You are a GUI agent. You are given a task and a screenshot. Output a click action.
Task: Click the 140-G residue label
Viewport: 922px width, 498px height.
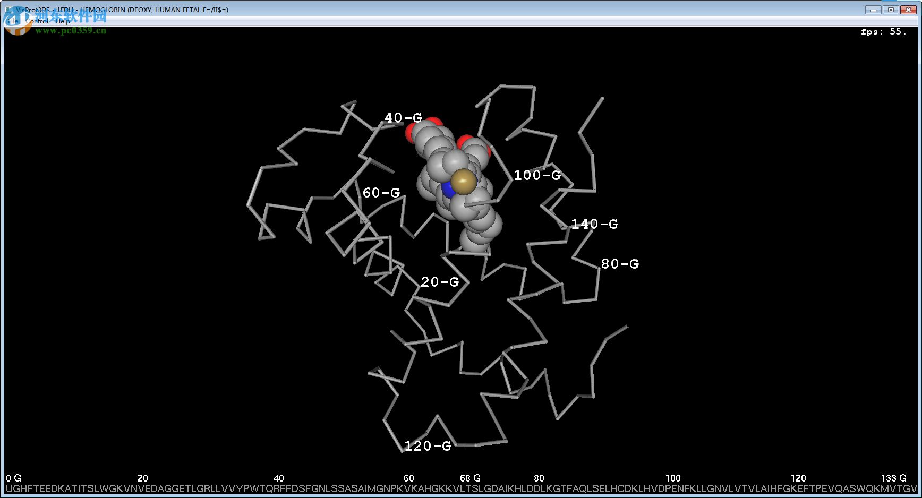pos(594,224)
